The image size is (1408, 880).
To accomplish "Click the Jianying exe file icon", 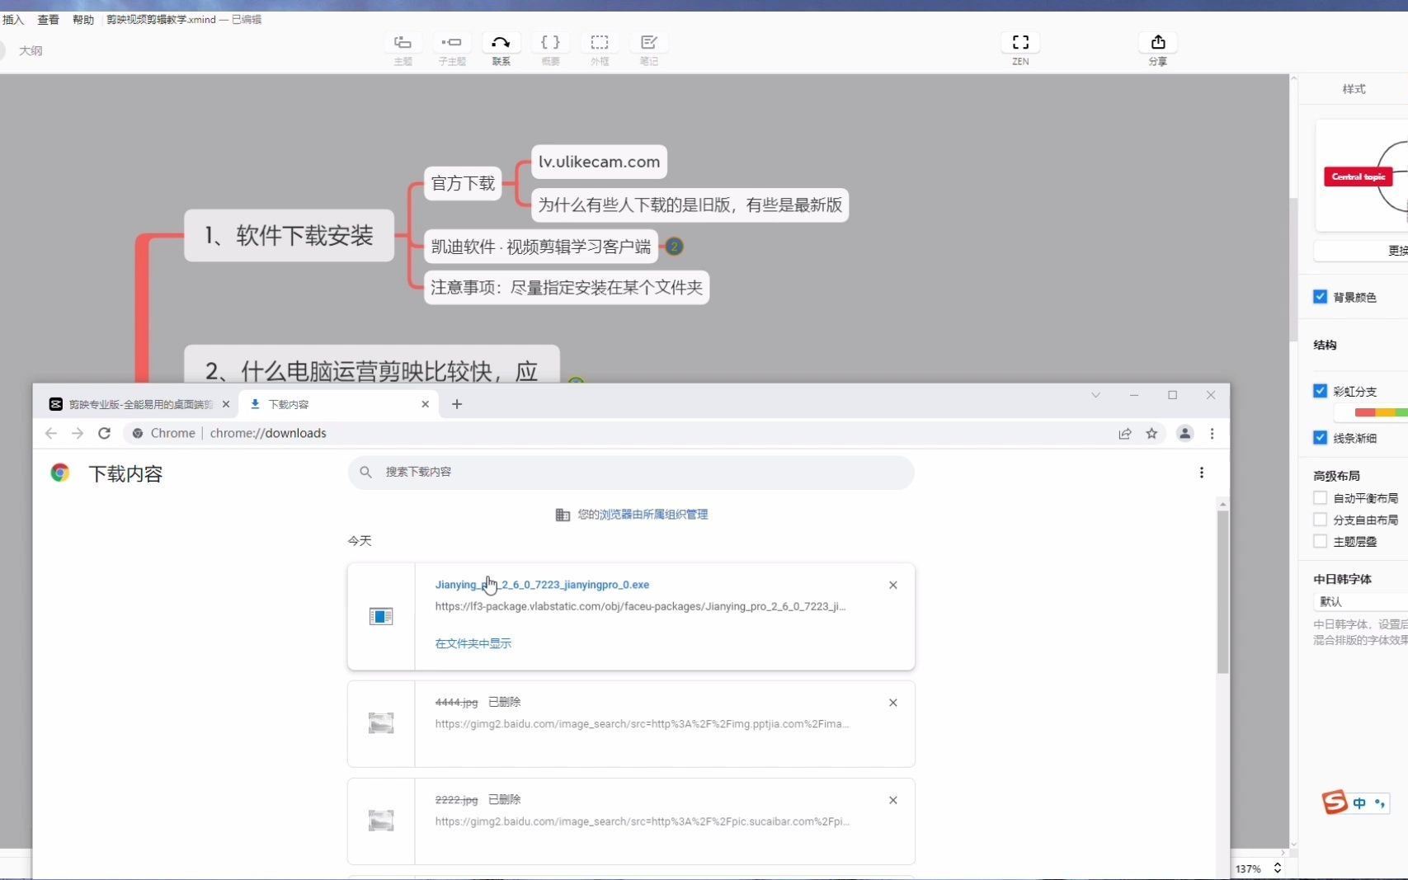I will 381,616.
